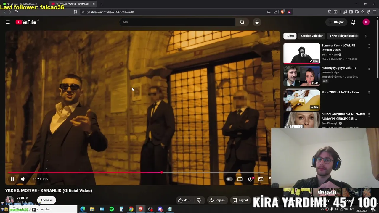Open options for Mix YKKE Ufo361 x Ezhel
Image resolution: width=379 pixels, height=213 pixels.
(x=369, y=93)
